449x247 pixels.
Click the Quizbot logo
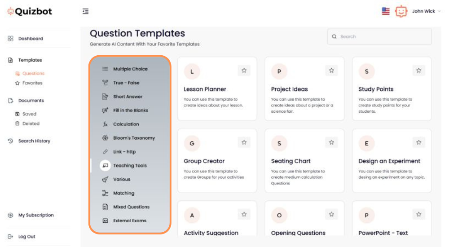[30, 12]
